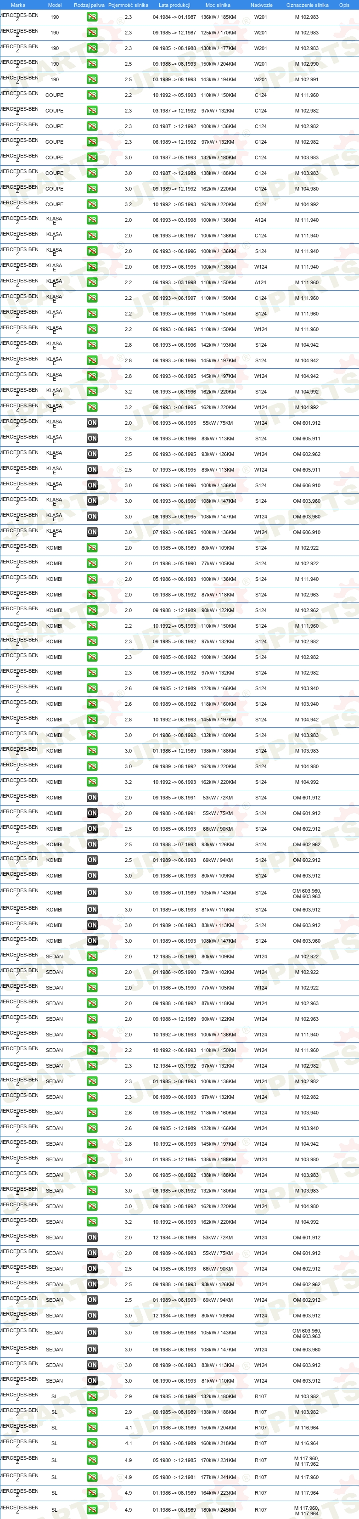
Task: Click petrol icon in KOMBI 90kW/122KM row
Action: click(92, 611)
